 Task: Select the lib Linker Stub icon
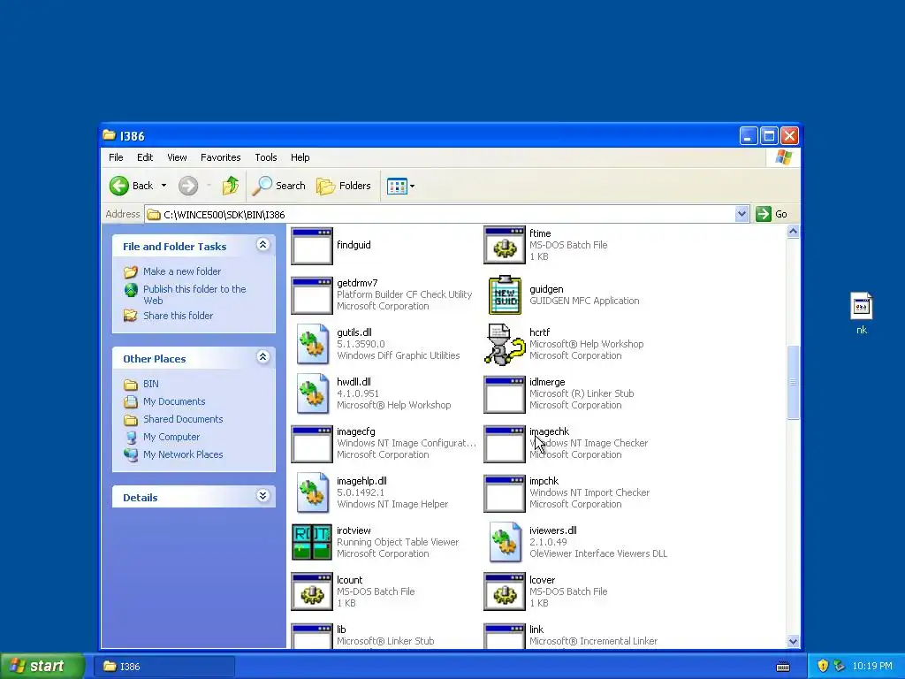[x=312, y=637]
